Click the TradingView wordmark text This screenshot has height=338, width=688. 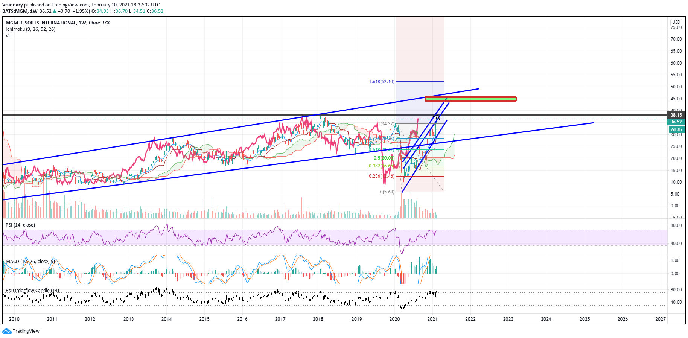tap(26, 331)
